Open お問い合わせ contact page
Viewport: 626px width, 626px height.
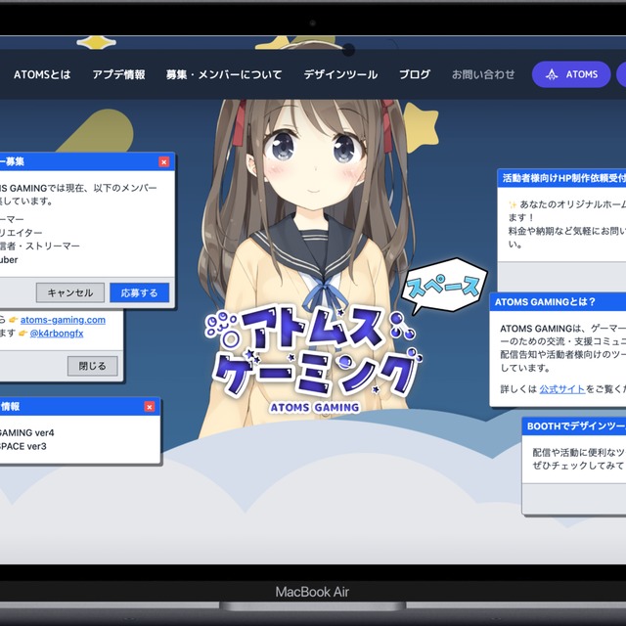click(x=483, y=74)
